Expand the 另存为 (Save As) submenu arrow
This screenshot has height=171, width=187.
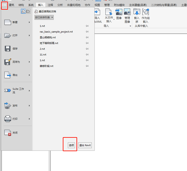pyautogui.click(x=29, y=62)
